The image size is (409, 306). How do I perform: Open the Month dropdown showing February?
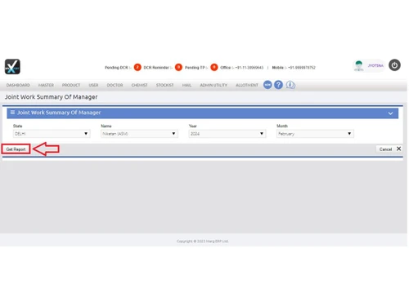click(x=315, y=134)
